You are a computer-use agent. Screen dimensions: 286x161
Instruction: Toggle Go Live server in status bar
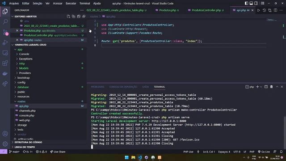(264, 152)
